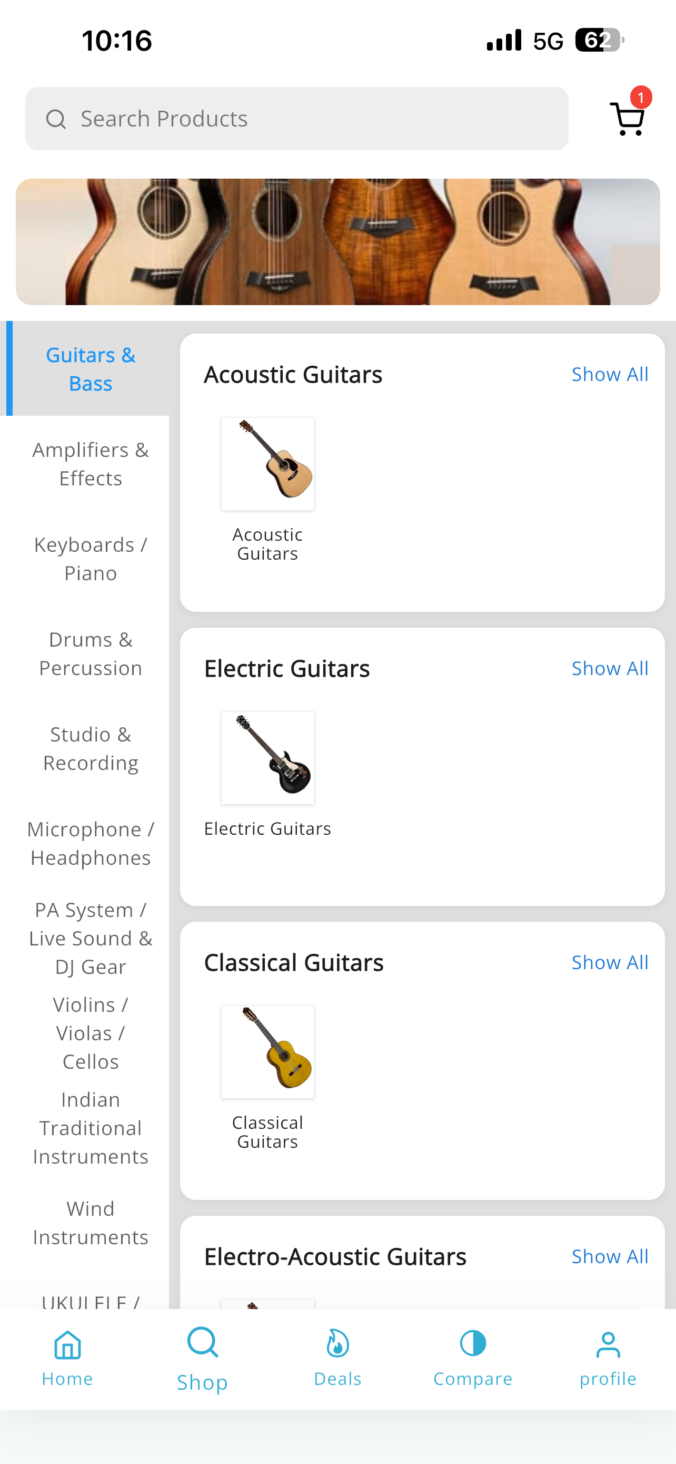676x1464 pixels.
Task: Tap the search magnifier icon
Action: point(56,119)
